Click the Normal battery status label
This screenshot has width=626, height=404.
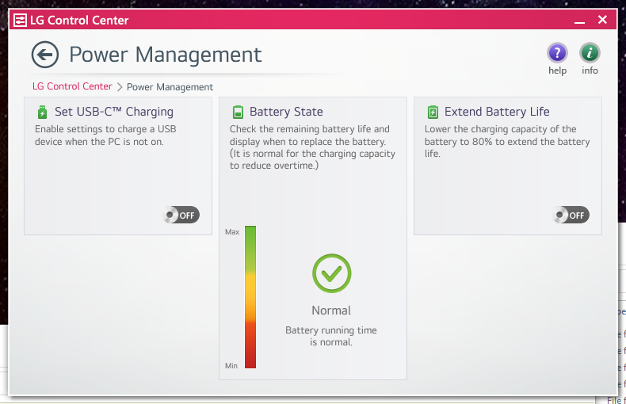(x=331, y=311)
